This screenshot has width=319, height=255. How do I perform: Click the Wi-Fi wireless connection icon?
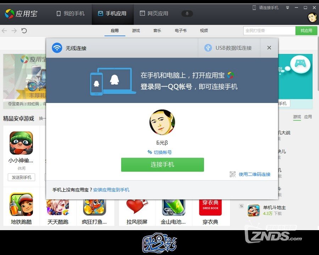57,48
